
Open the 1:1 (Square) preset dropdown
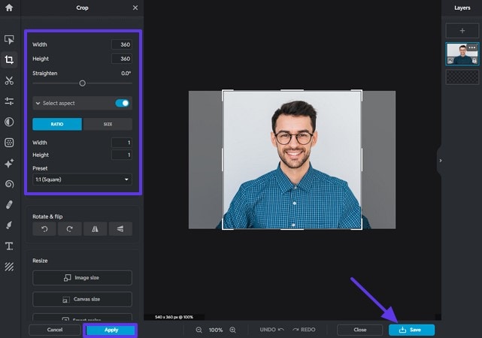click(83, 180)
